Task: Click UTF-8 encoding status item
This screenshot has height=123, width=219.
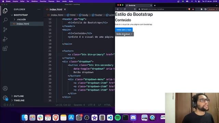Action: point(91,105)
